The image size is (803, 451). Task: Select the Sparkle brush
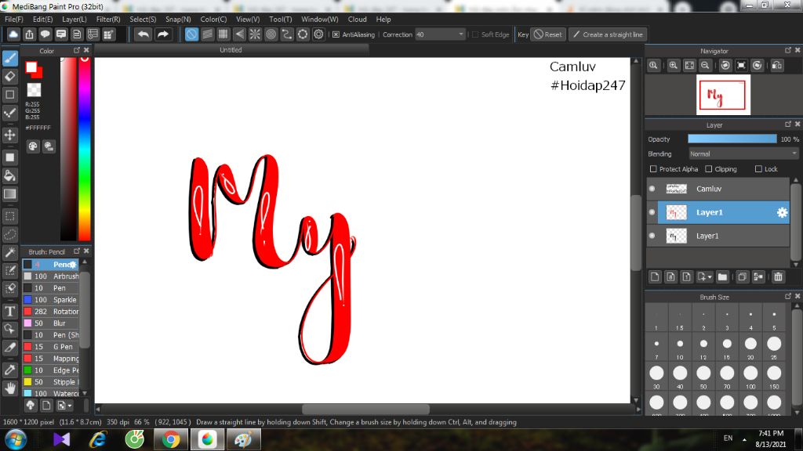coord(51,300)
